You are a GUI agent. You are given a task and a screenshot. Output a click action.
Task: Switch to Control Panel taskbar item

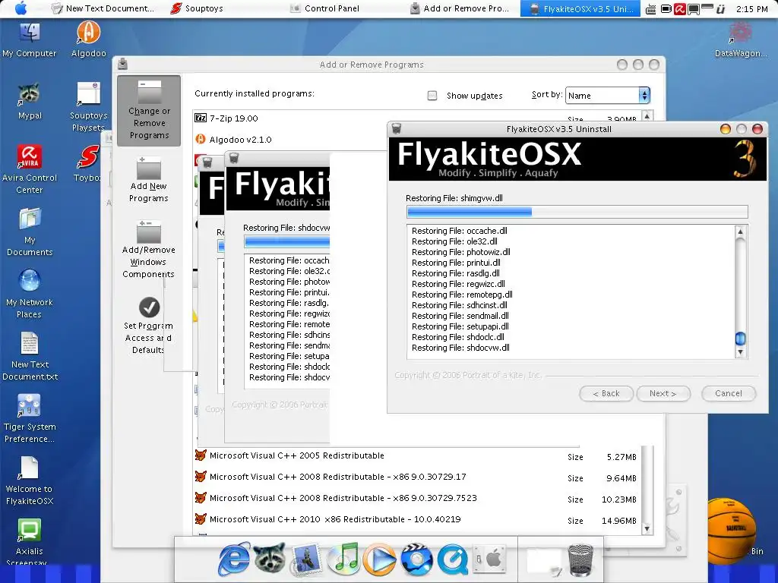point(324,8)
